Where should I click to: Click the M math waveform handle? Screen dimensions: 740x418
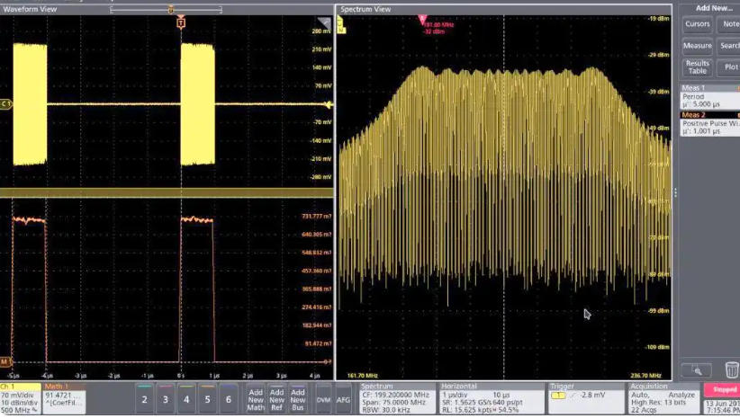(5, 361)
